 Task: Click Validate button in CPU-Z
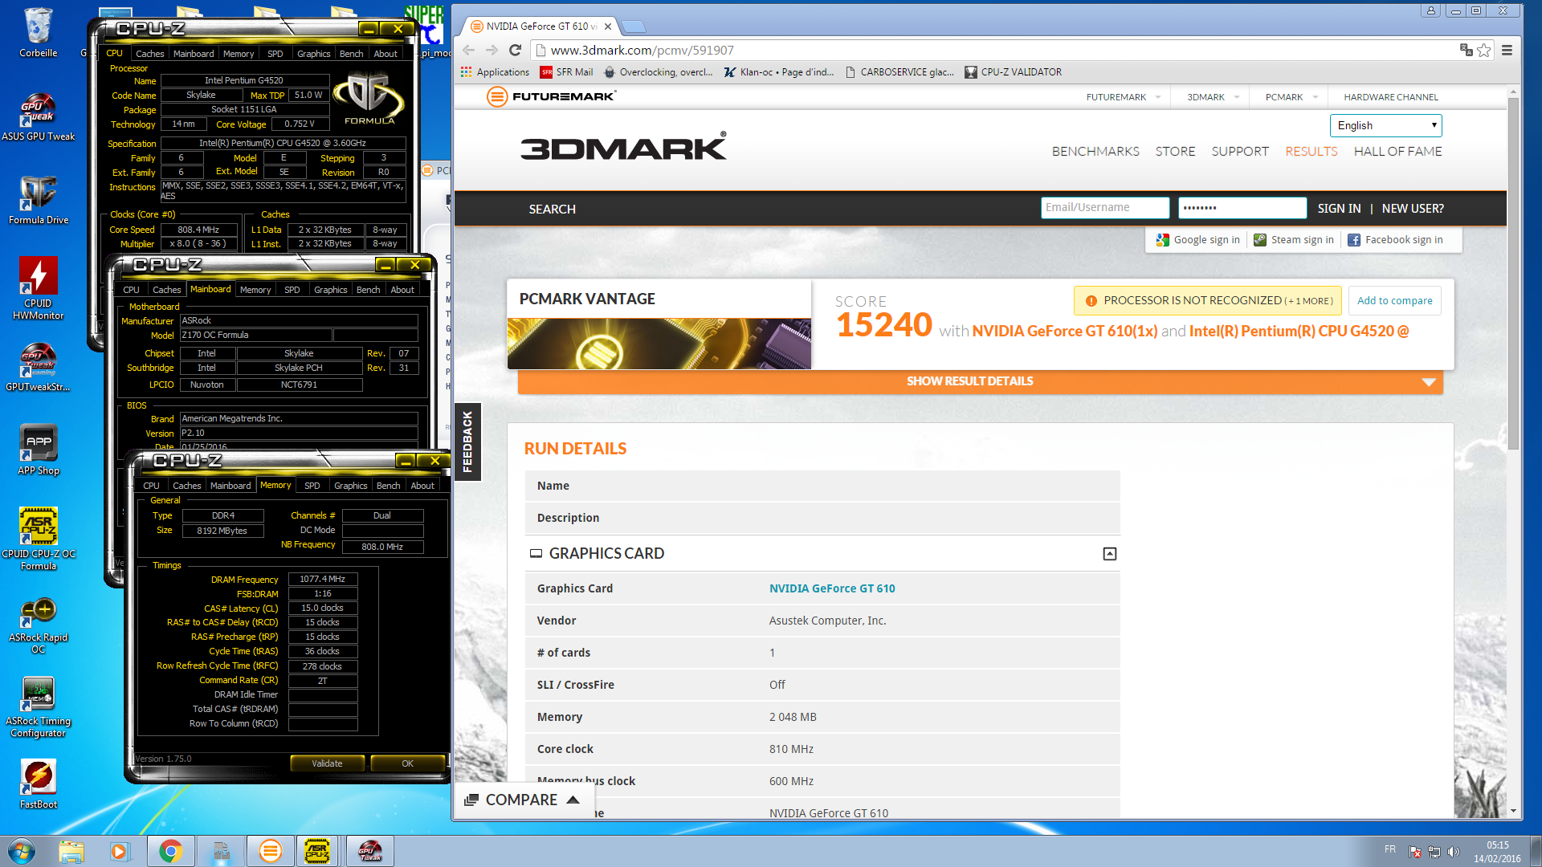click(x=327, y=763)
